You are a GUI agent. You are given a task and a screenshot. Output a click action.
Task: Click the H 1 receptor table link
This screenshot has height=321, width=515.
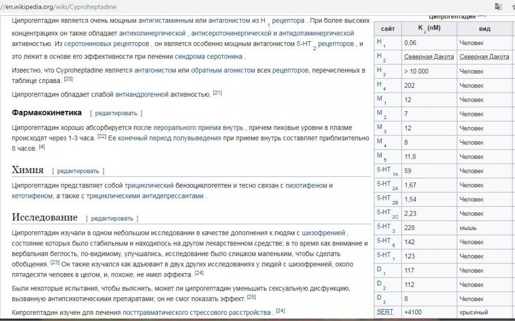click(x=381, y=43)
